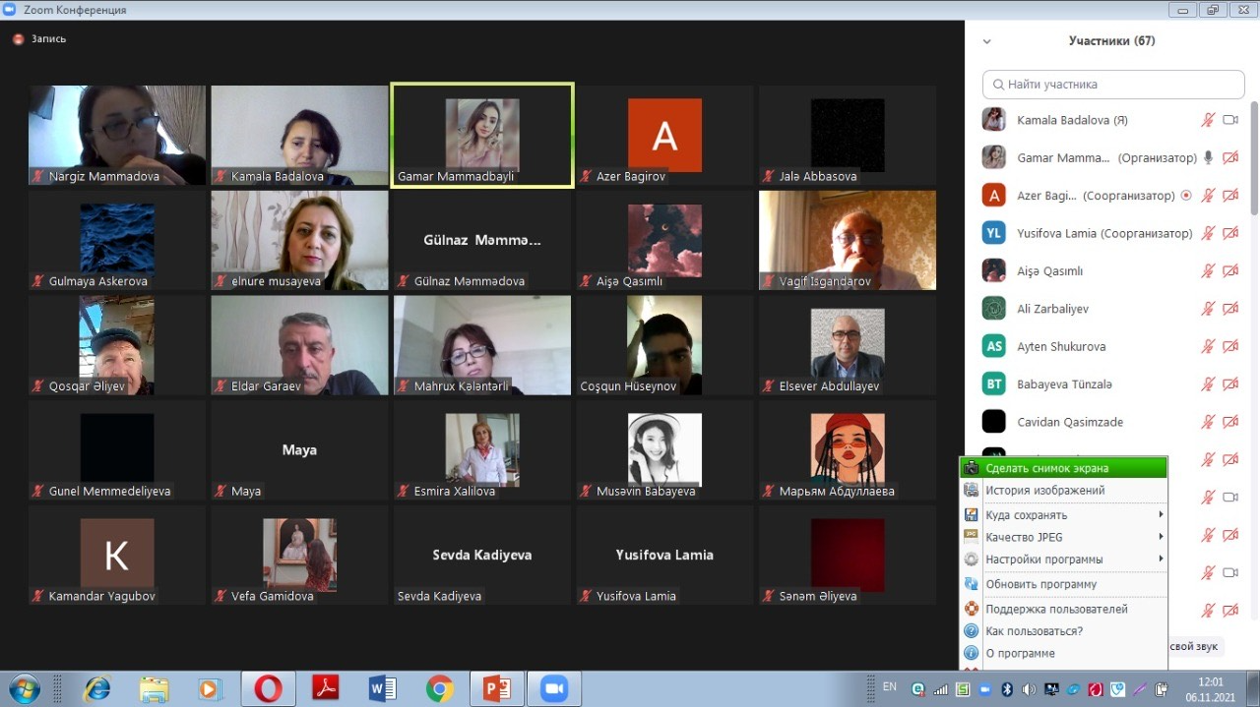This screenshot has height=707, width=1260.
Task: Toggle Cavidan Qasimzade's microphone in participants list
Action: tap(1208, 422)
